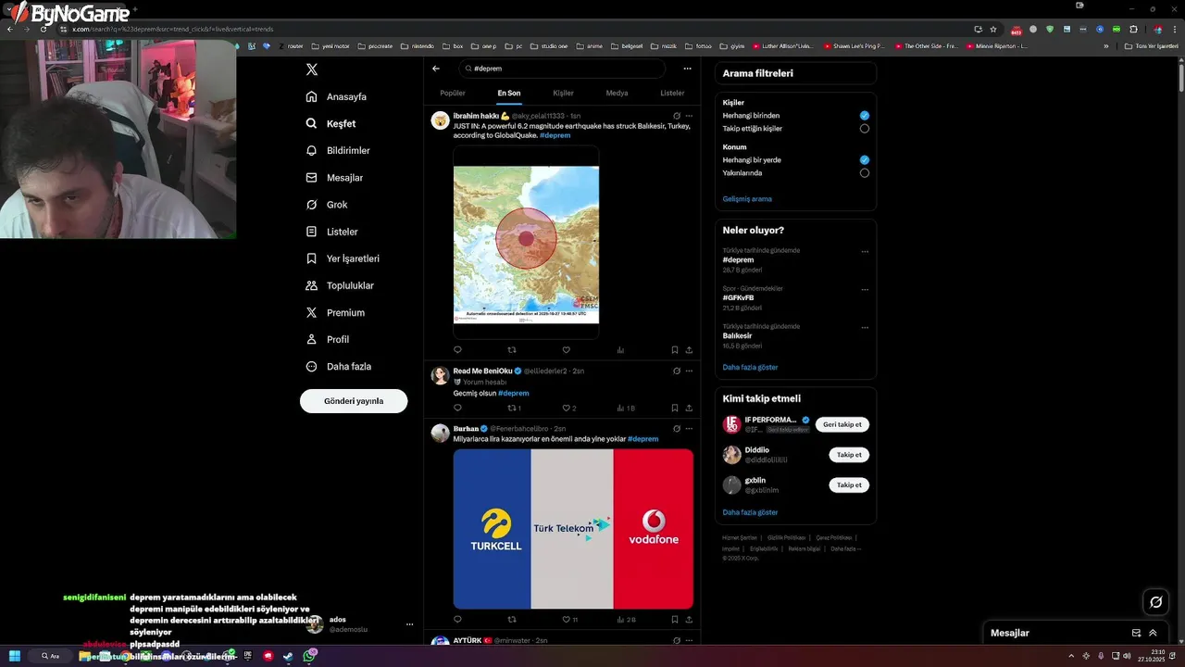This screenshot has width=1185, height=667.
Task: Open account menu dots beside ados
Action: pos(409,624)
